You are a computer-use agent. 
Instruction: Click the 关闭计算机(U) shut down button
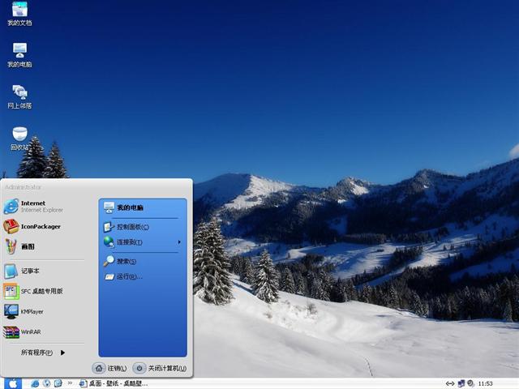161,368
